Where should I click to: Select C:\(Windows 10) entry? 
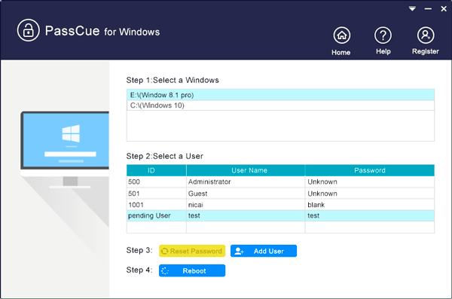point(280,105)
